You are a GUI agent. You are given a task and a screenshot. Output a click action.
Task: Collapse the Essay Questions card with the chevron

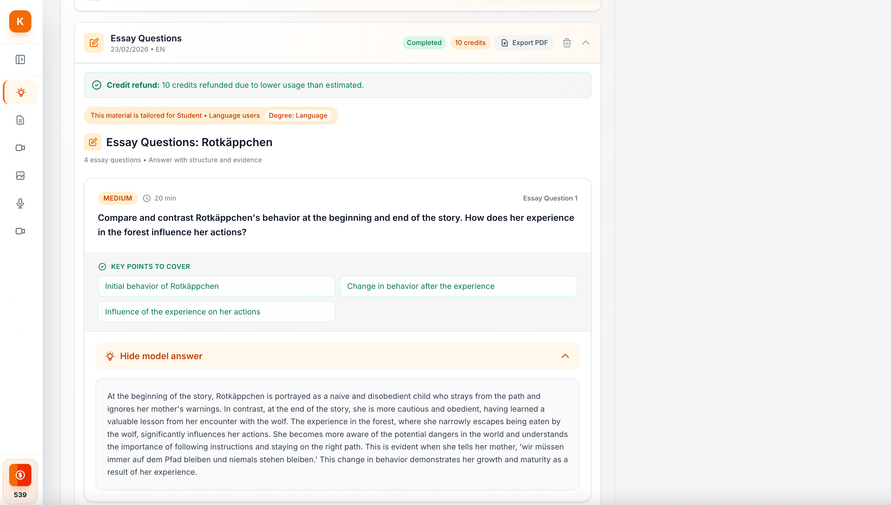tap(585, 42)
